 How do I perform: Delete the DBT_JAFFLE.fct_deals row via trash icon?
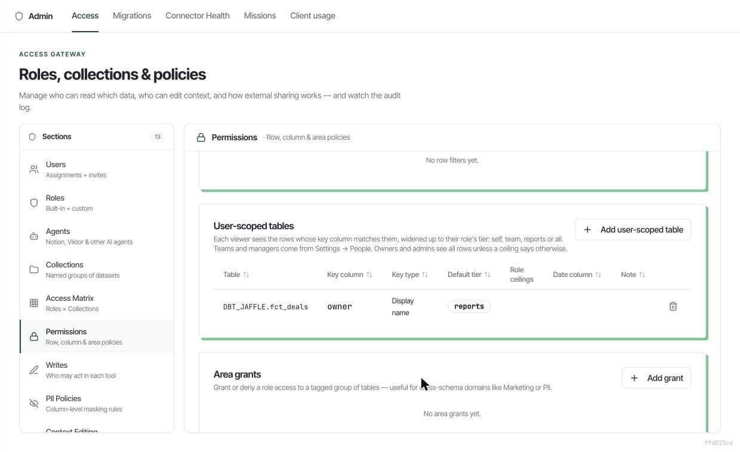point(673,306)
